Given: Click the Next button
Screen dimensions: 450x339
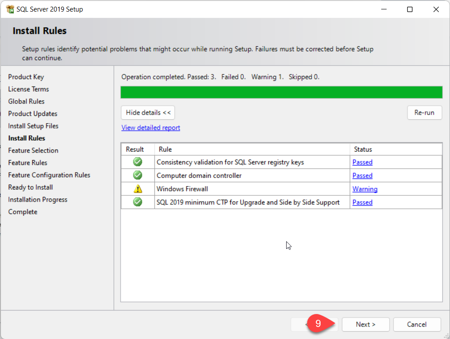Looking at the screenshot, I should coord(366,324).
